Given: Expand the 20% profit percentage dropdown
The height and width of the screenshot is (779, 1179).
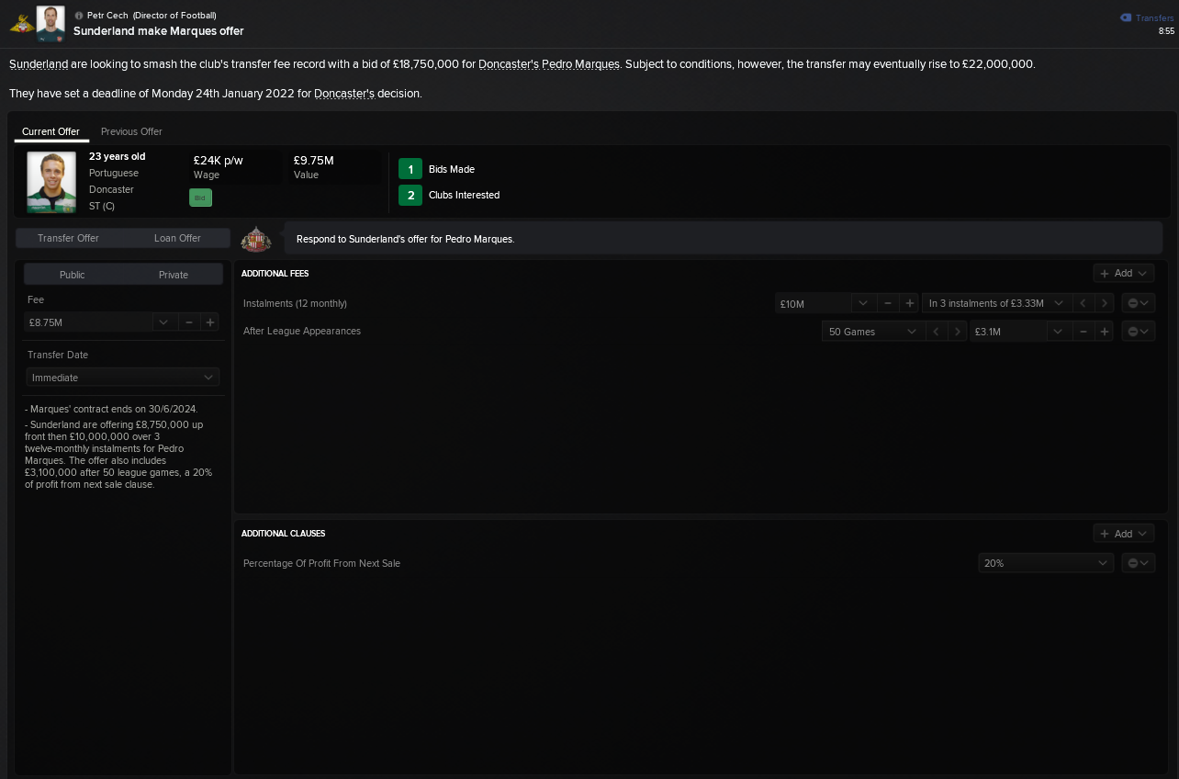Looking at the screenshot, I should pyautogui.click(x=1045, y=563).
